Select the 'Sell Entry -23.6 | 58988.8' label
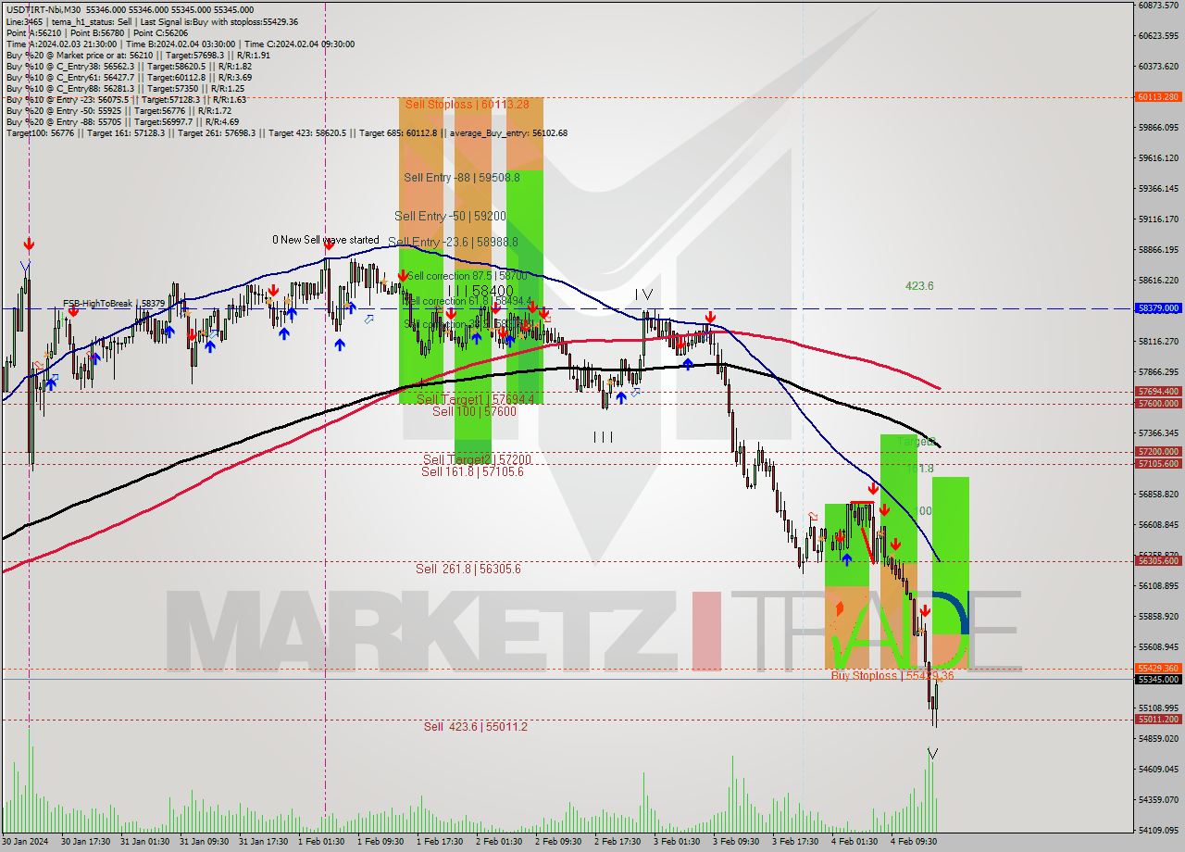Screen dimensions: 1185x852 point(453,242)
